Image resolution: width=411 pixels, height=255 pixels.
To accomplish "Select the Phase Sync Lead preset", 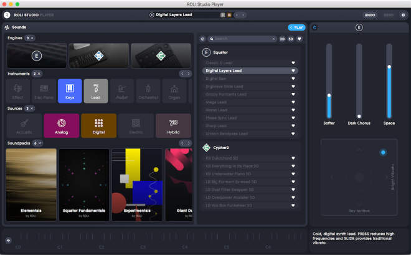I will [x=250, y=118].
